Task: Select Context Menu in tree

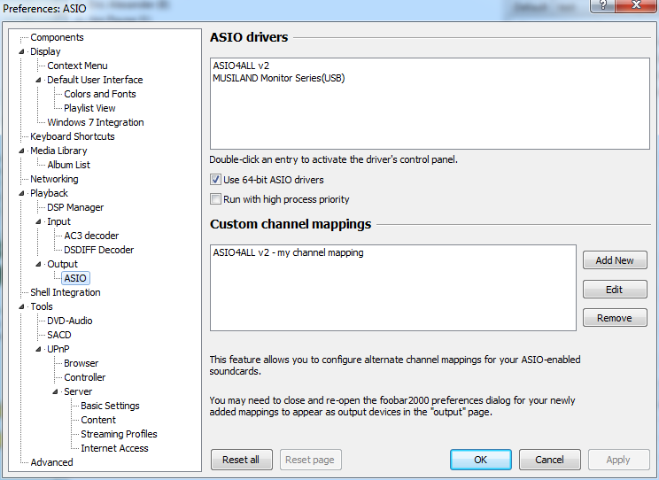Action: click(77, 66)
